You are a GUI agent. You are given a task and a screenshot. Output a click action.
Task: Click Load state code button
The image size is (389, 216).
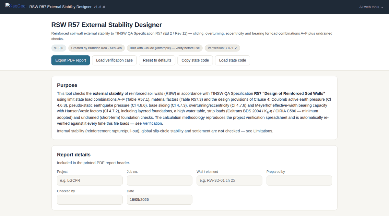(x=232, y=60)
